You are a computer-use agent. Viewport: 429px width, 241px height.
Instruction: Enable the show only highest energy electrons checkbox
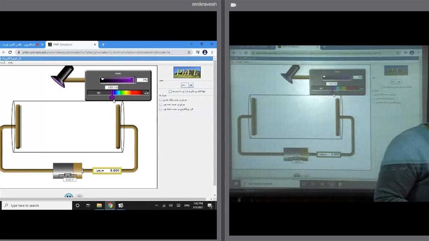170,91
